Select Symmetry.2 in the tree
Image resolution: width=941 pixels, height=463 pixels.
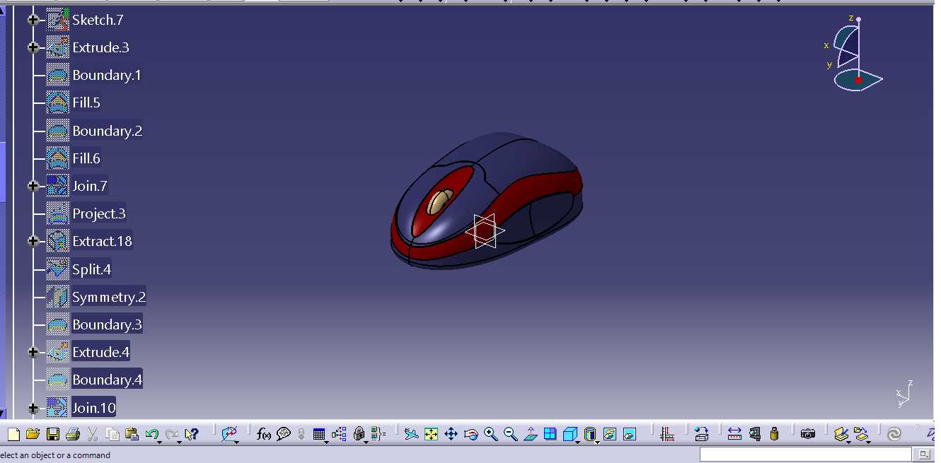pos(109,297)
